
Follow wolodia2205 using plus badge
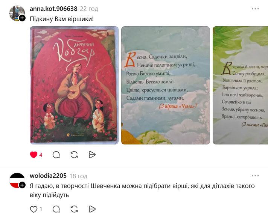pyautogui.click(x=22, y=185)
